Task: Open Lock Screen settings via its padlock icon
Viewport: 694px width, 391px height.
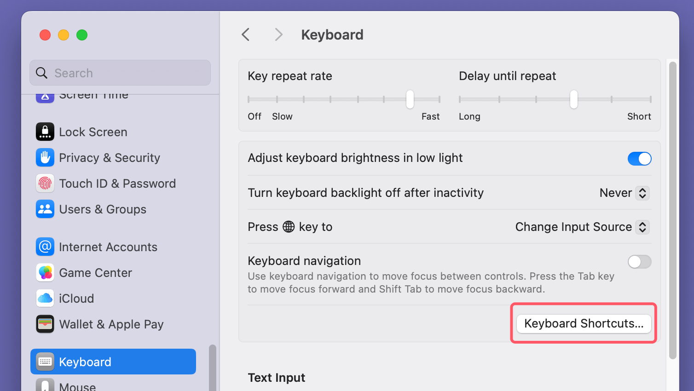Action: 45,132
